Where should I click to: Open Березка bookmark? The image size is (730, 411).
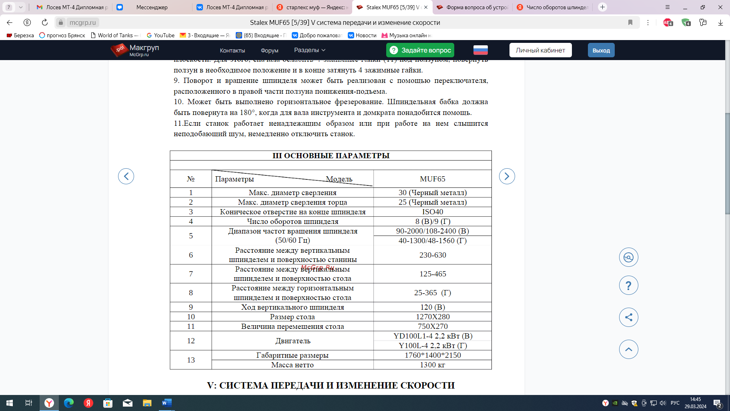point(20,35)
